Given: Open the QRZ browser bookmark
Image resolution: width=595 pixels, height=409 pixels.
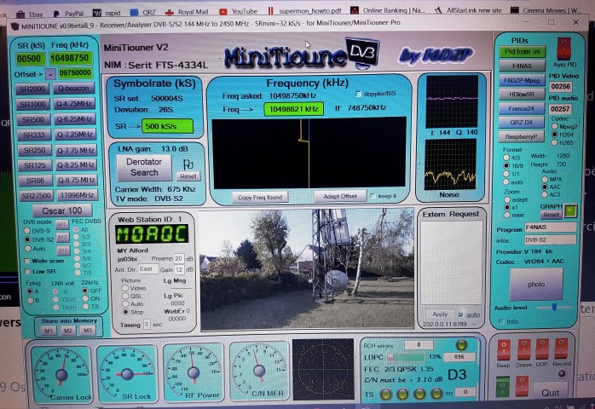Looking at the screenshot, I should click(143, 13).
